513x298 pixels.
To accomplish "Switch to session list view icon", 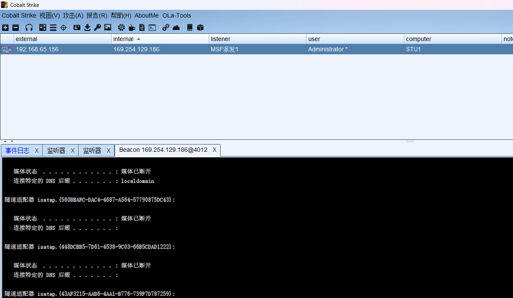I will [x=53, y=28].
